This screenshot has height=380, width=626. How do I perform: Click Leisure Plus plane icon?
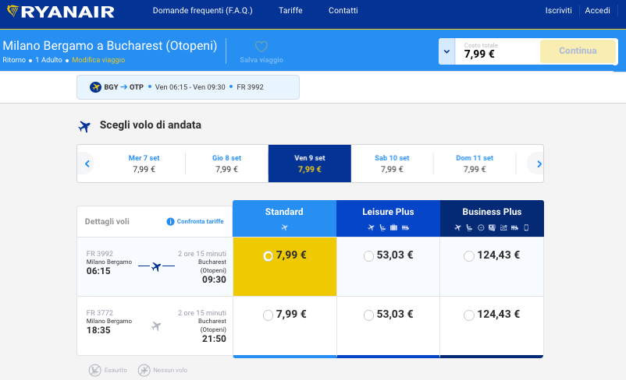(371, 227)
